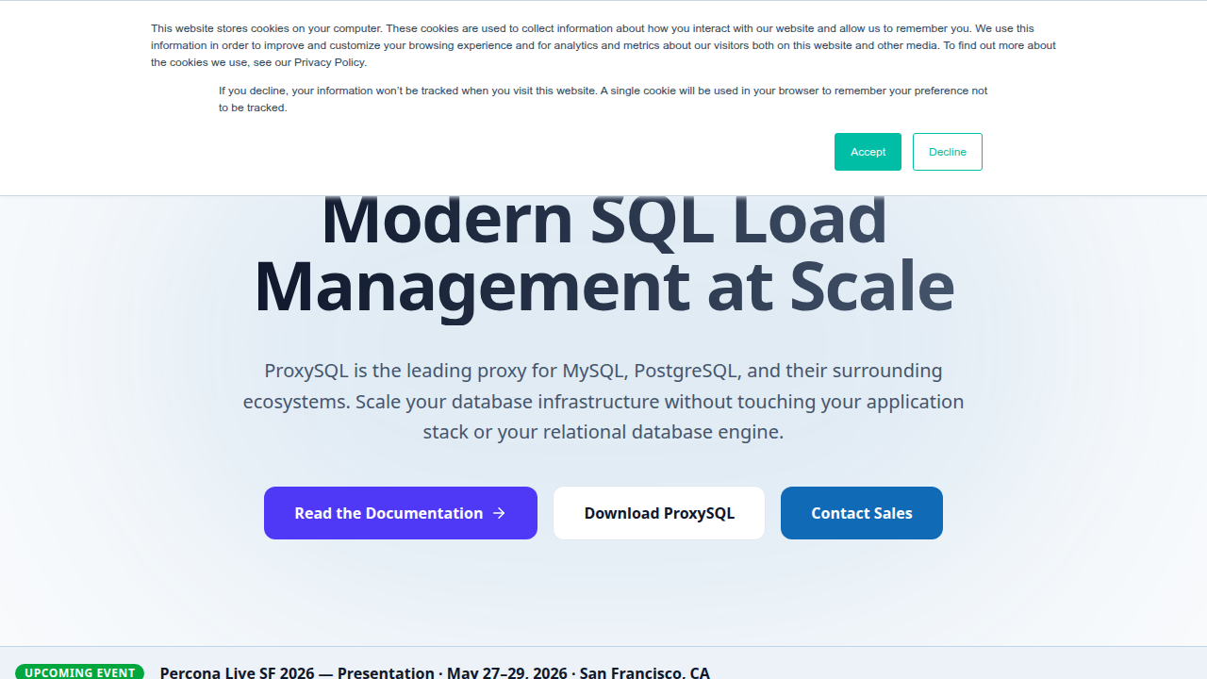The height and width of the screenshot is (679, 1207).
Task: Click the arrow icon on Read the Documentation
Action: (500, 513)
